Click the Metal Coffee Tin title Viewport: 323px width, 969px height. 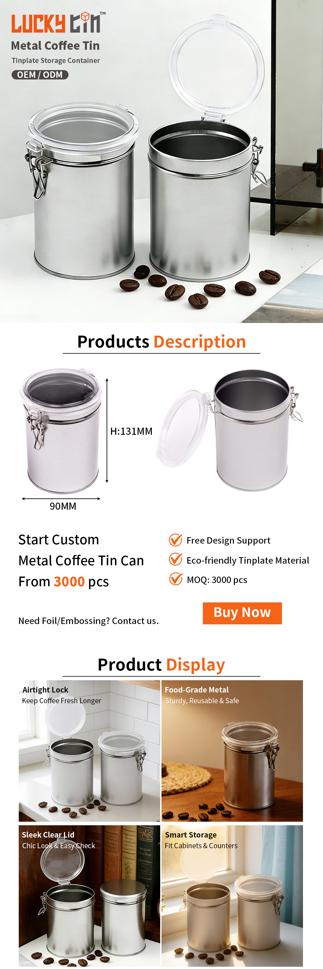tap(55, 46)
